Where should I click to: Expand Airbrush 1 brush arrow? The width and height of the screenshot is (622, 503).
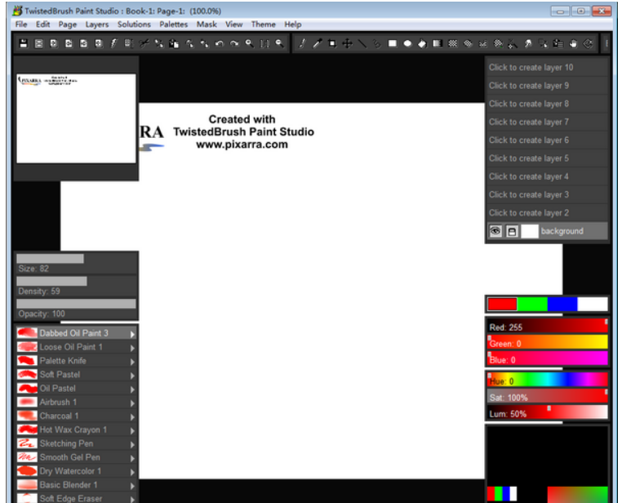coord(132,403)
